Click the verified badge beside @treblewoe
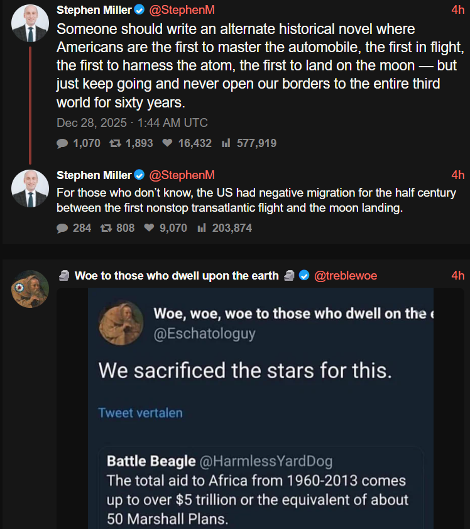This screenshot has height=529, width=470. click(304, 276)
